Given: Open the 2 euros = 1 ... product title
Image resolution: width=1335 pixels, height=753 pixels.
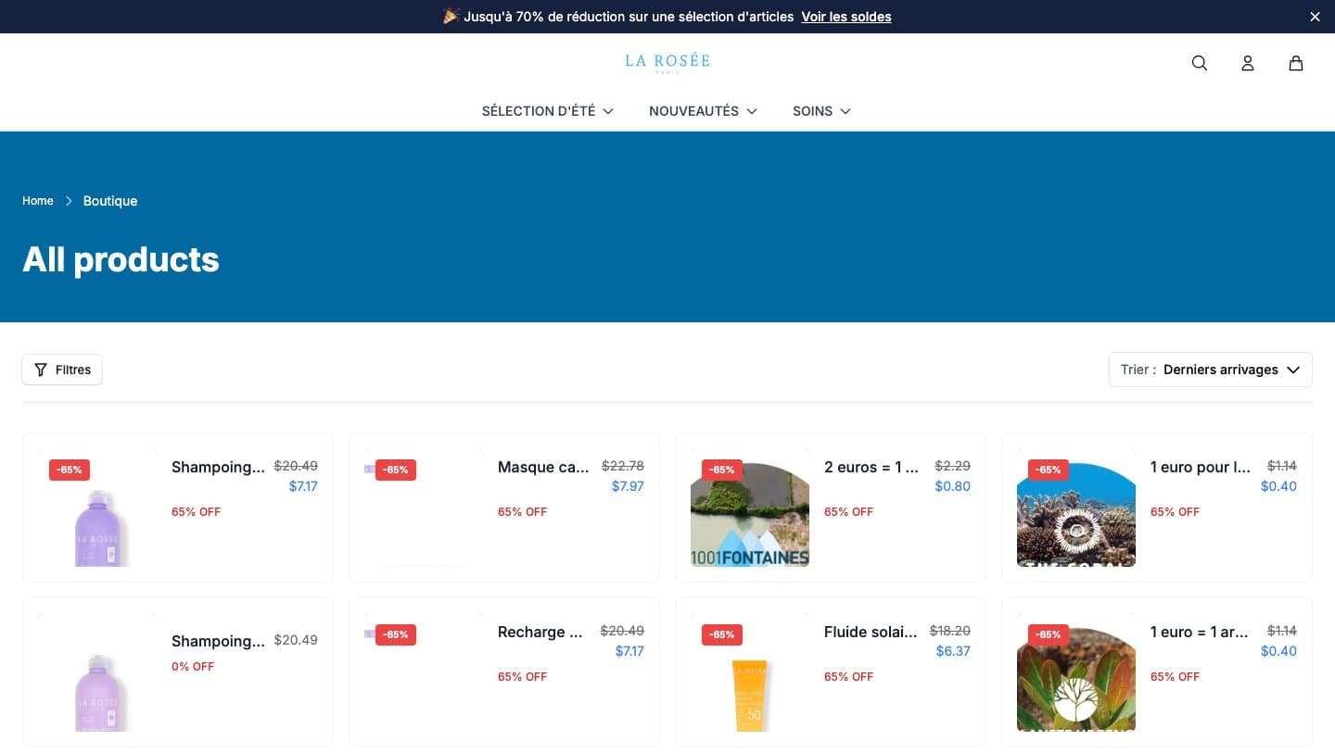Looking at the screenshot, I should (x=871, y=467).
